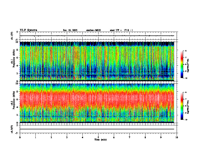
Task: Click the time axis tick label '1'
Action: click(x=36, y=137)
